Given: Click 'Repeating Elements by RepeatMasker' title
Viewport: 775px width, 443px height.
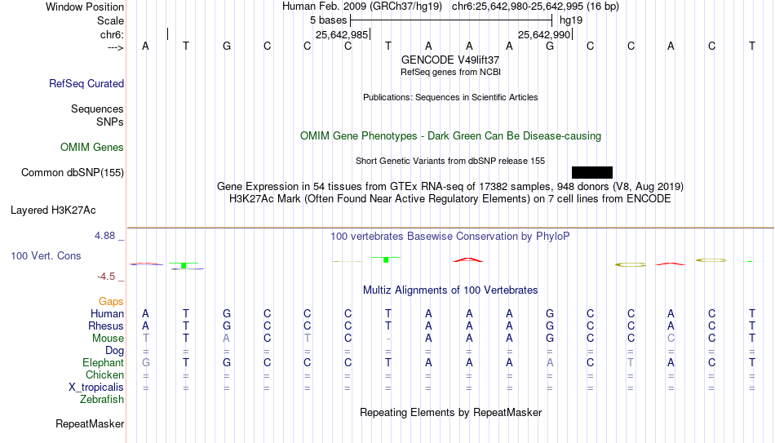Looking at the screenshot, I should [x=451, y=412].
